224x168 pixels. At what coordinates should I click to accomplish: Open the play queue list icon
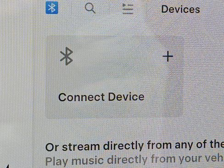click(128, 9)
